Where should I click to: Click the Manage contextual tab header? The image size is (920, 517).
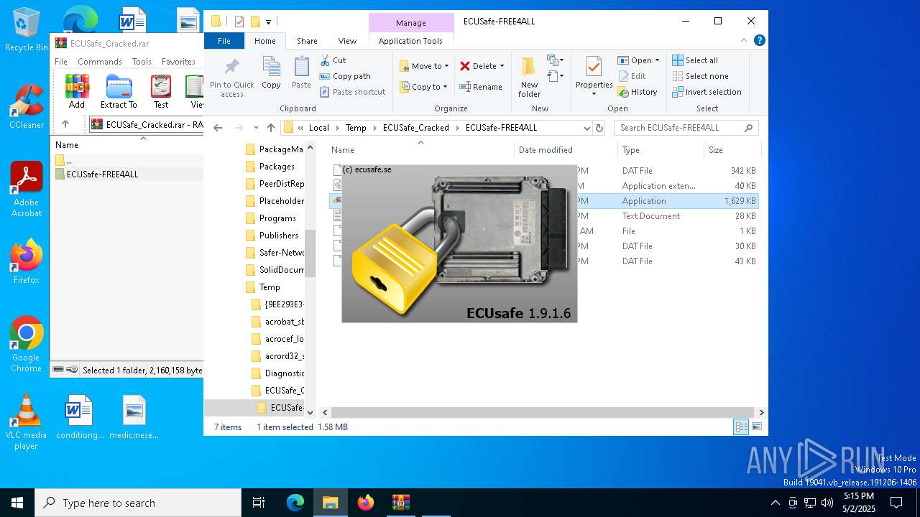tap(410, 23)
